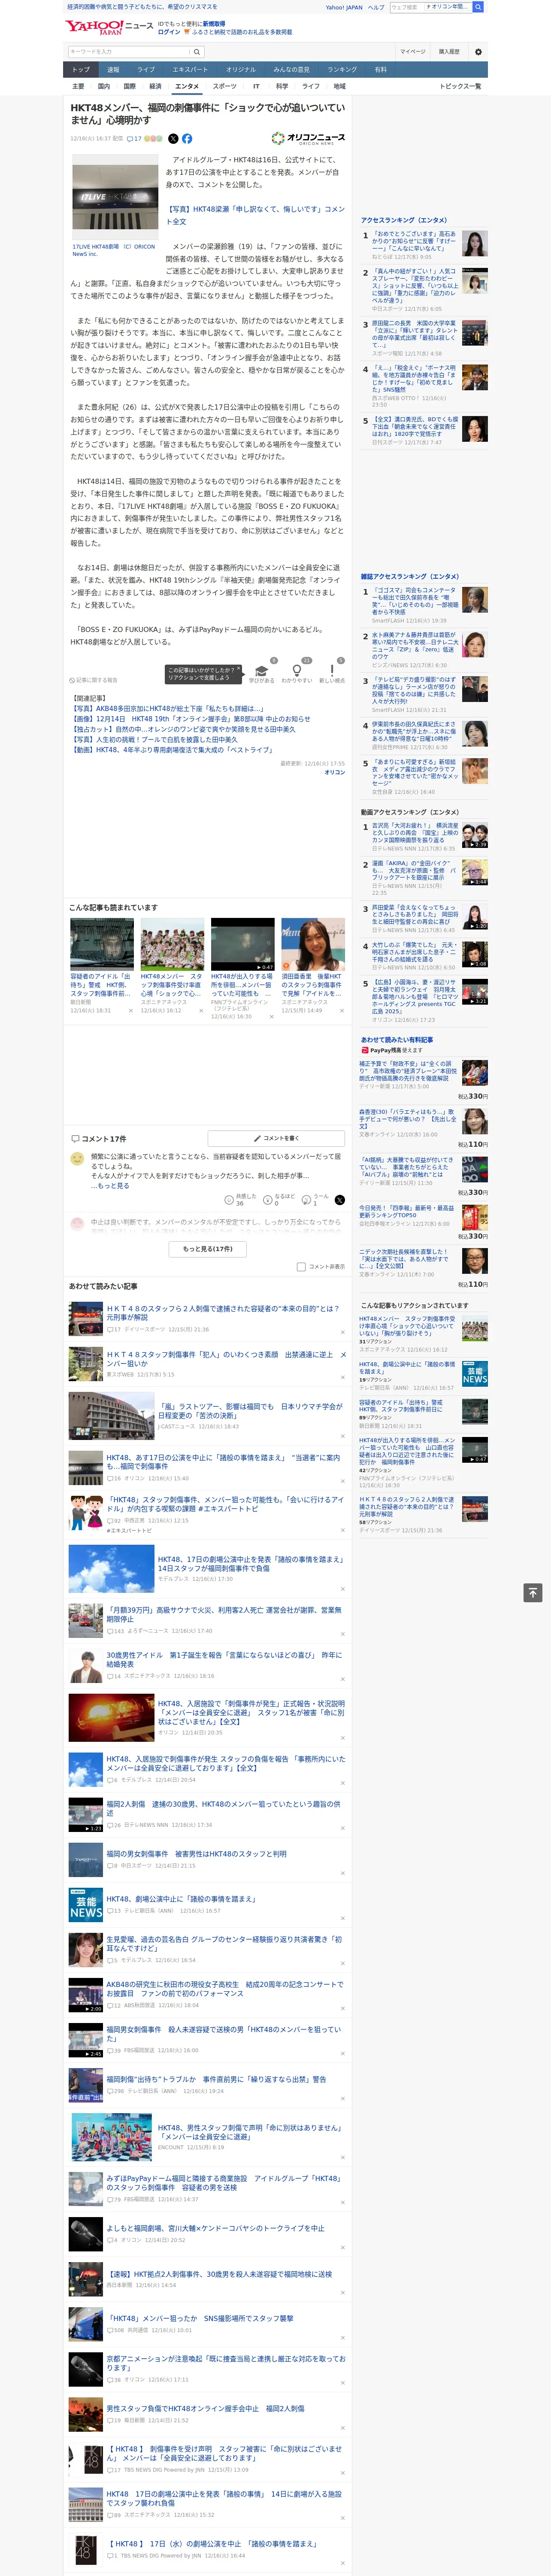Image resolution: width=551 pixels, height=2576 pixels.
Task: Click the マイページ link
Action: (412, 51)
